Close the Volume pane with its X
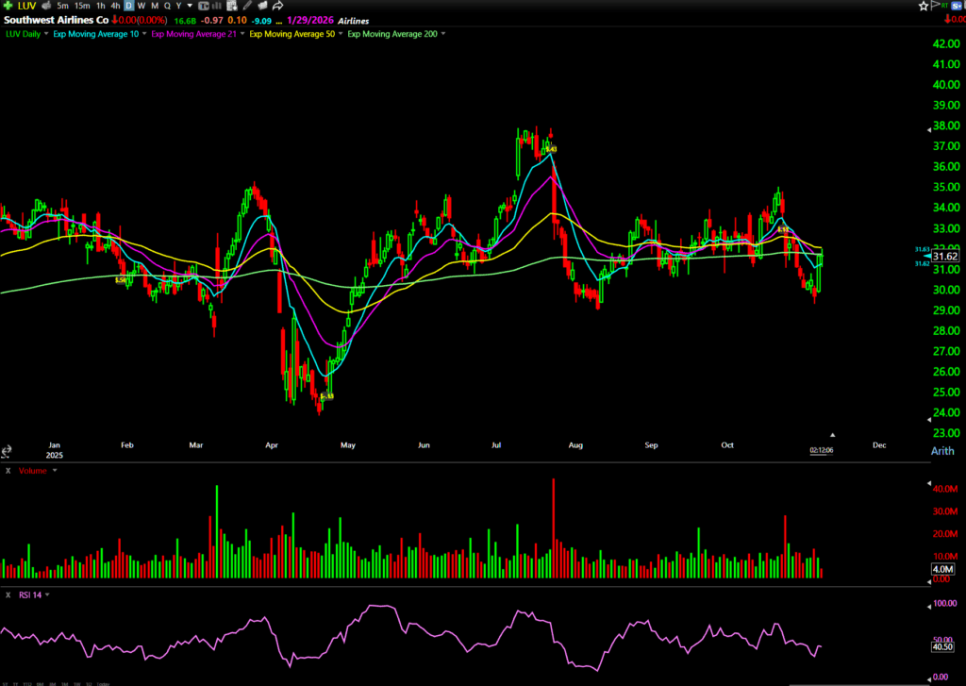 (x=8, y=469)
